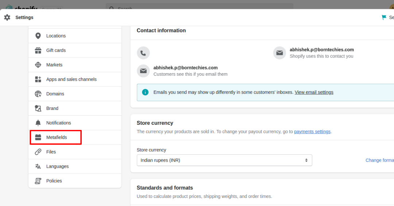Open Policies settings
Screen dimensions: 394x206
click(x=75, y=181)
